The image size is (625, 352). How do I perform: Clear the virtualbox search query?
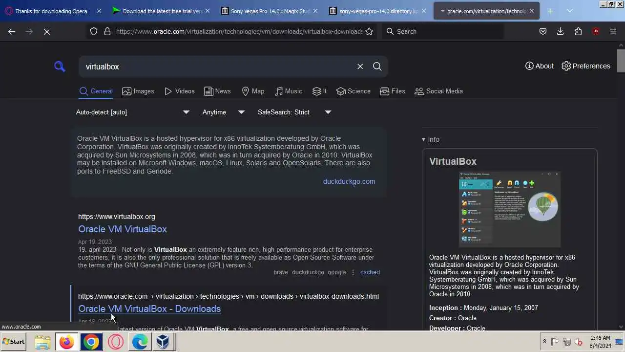click(360, 66)
